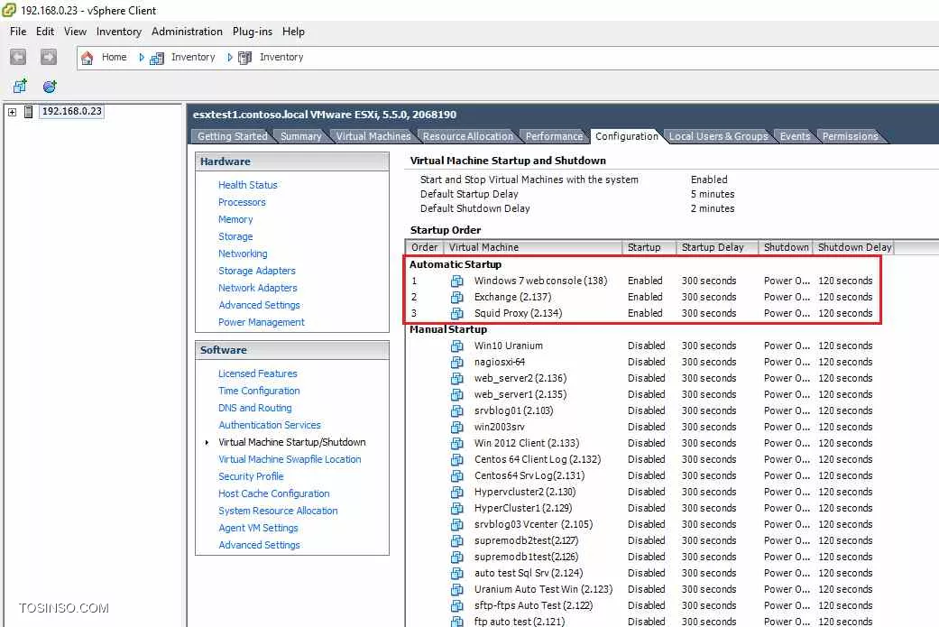939x627 pixels.
Task: Open Power Management link
Action: pyautogui.click(x=261, y=322)
